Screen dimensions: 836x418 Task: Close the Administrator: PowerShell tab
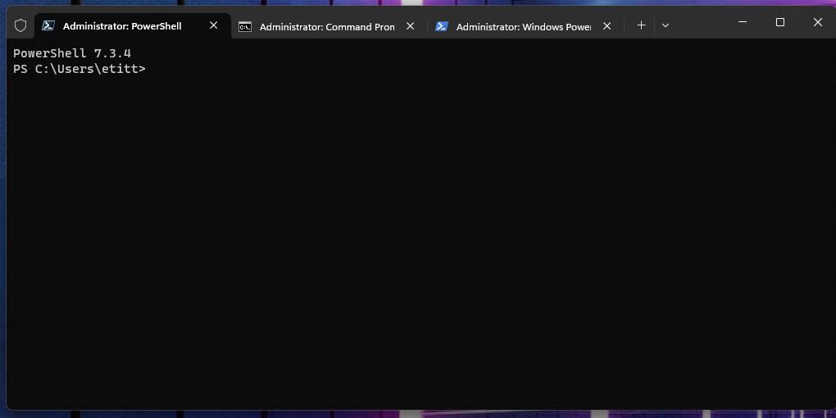coord(214,25)
